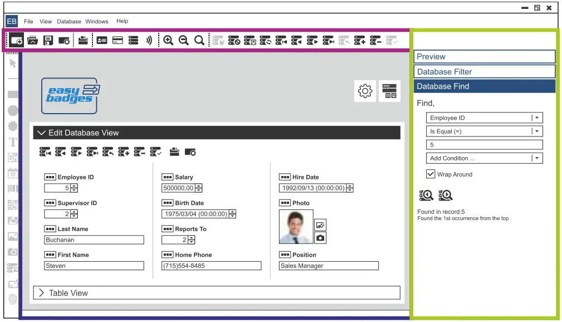
Task: Capture employee photo with camera
Action: [321, 237]
